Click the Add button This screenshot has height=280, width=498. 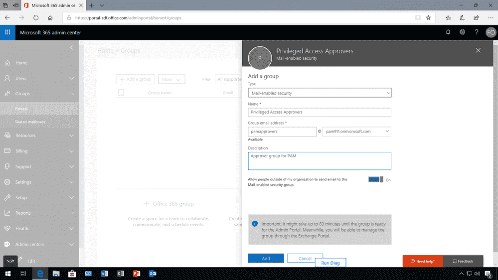click(266, 259)
